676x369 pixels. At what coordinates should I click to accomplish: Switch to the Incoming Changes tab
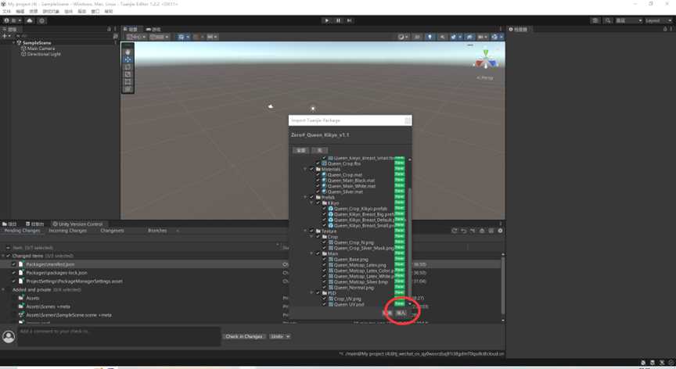68,231
